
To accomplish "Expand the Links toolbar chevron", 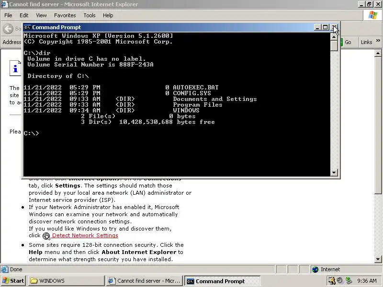I will (x=378, y=40).
